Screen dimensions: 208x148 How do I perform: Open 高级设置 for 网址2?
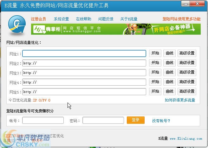coord(187,63)
